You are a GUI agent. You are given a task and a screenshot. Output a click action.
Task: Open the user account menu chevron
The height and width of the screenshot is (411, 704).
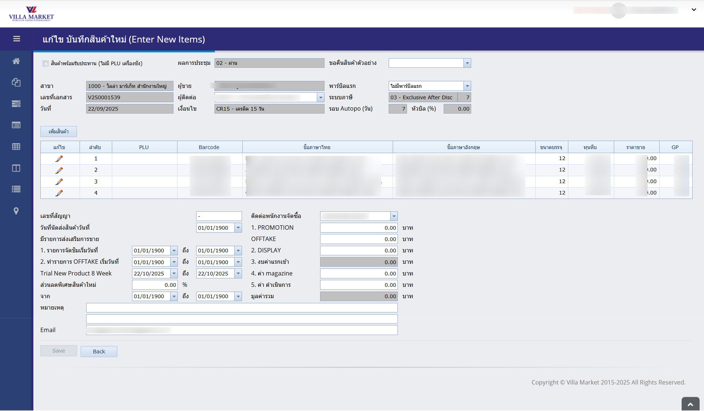point(694,10)
